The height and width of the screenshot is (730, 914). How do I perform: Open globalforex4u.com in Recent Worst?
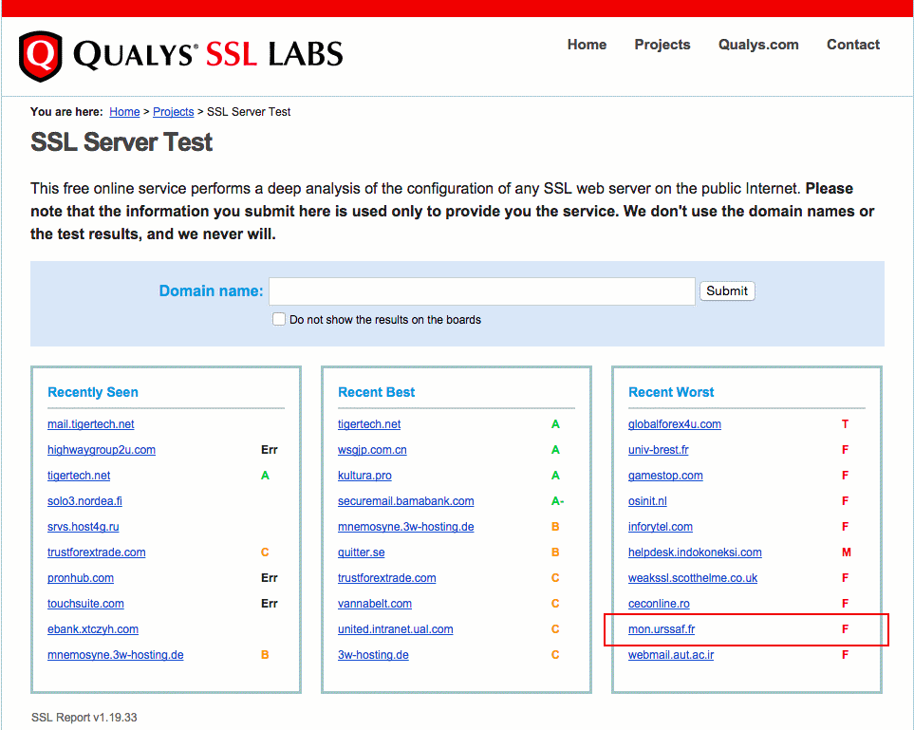tap(675, 424)
